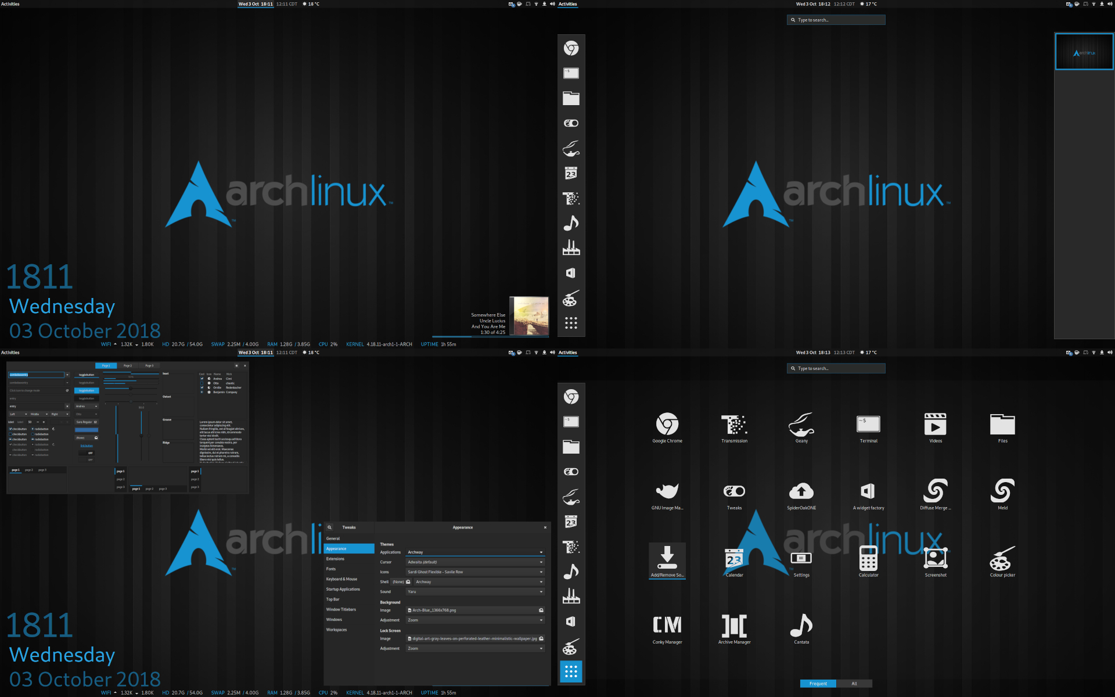The image size is (1115, 697).
Task: Click the search icon in Tweaks header
Action: click(x=329, y=527)
